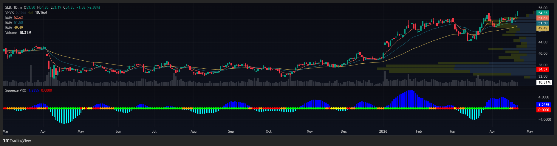
Task: Click the 2026 year marker on time axis
Action: click(383, 131)
